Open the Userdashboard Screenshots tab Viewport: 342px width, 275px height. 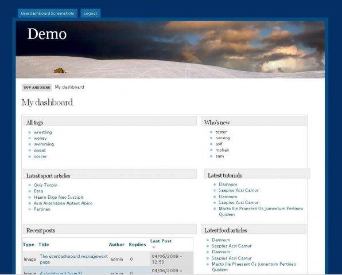pos(48,13)
